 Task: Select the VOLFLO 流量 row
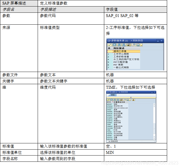click(x=117, y=137)
